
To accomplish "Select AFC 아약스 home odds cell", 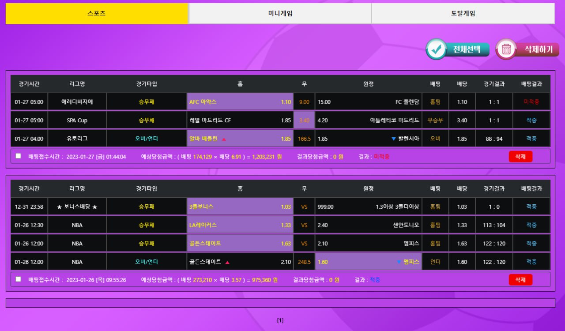I will tap(240, 102).
